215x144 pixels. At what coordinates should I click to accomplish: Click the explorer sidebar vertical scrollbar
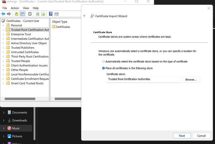[34, 123]
